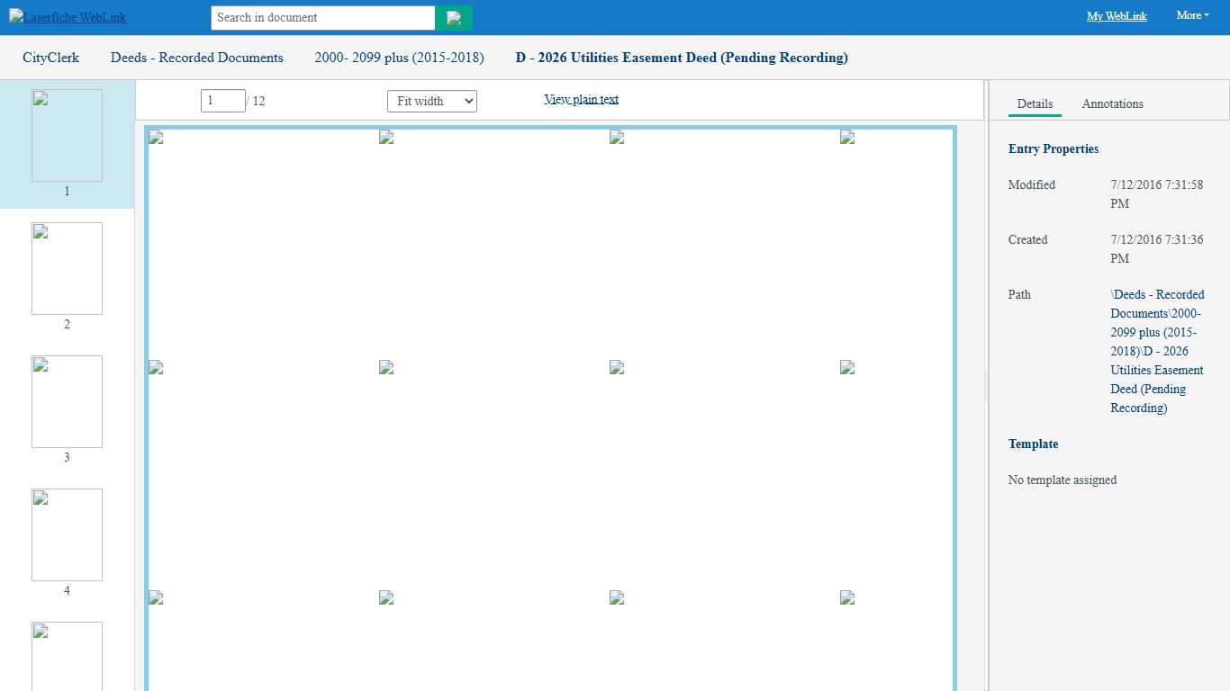
Task: Select page 1 thumbnail
Action: coord(67,136)
